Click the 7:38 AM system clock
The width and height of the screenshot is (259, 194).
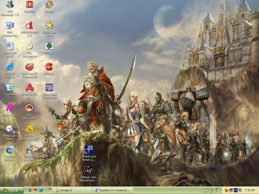tap(250, 190)
